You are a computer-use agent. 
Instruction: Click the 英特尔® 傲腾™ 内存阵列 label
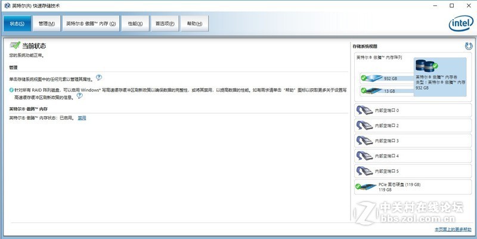[379, 57]
